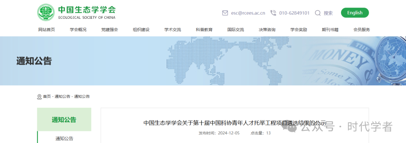Click 首页 in the breadcrumb
This screenshot has width=406, height=143.
click(x=47, y=97)
